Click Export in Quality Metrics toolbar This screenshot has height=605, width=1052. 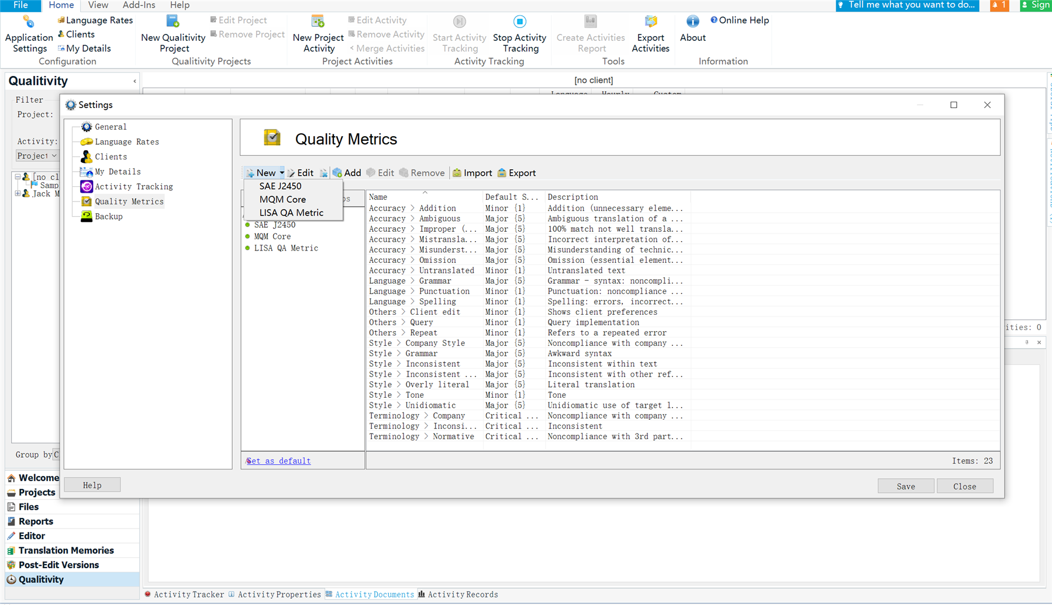click(x=516, y=173)
